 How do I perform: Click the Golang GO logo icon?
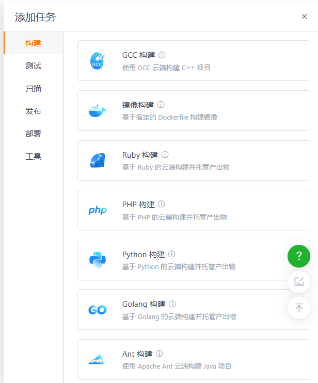click(98, 310)
